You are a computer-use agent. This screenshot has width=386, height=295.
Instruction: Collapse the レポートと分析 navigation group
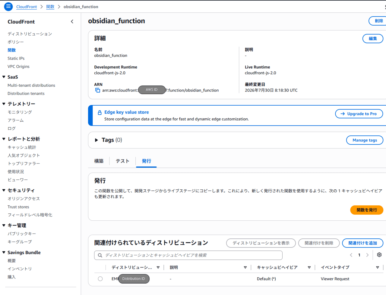point(4,139)
